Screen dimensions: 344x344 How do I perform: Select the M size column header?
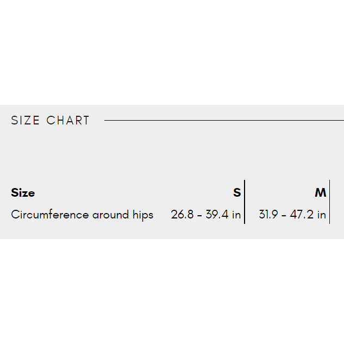click(321, 193)
